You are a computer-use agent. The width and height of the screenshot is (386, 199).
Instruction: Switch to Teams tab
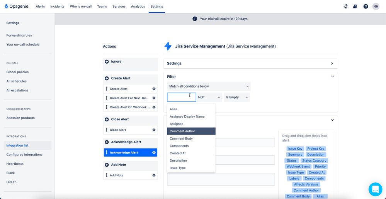pyautogui.click(x=102, y=7)
